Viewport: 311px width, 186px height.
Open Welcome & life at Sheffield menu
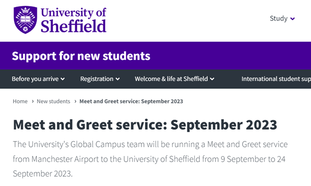(174, 79)
